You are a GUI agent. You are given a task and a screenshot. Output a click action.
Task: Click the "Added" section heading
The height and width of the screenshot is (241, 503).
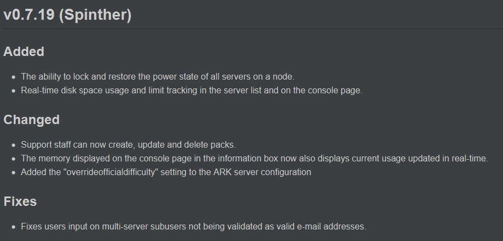(24, 52)
